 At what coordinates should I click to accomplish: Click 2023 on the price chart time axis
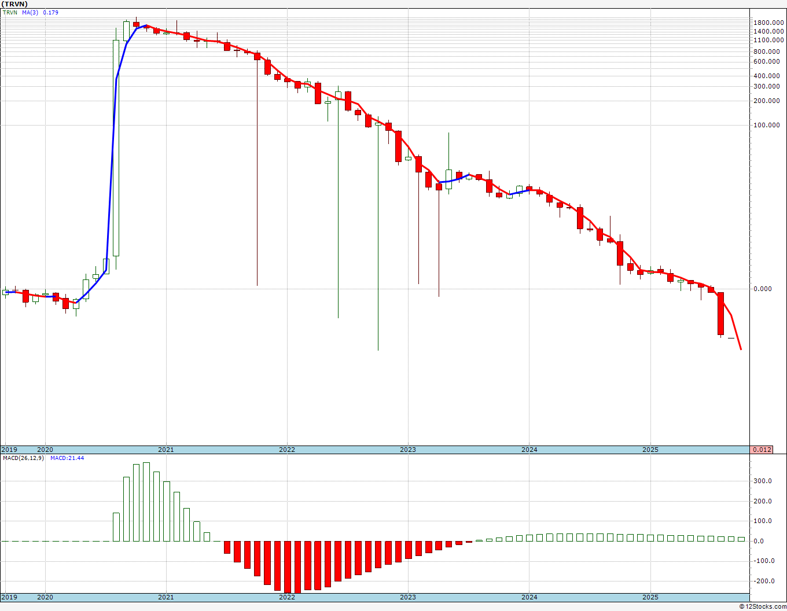pyautogui.click(x=408, y=450)
